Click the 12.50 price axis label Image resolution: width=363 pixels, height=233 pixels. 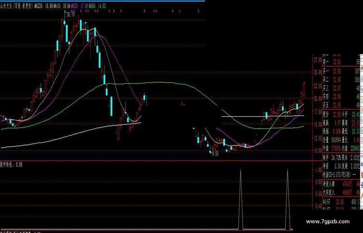[318, 138]
